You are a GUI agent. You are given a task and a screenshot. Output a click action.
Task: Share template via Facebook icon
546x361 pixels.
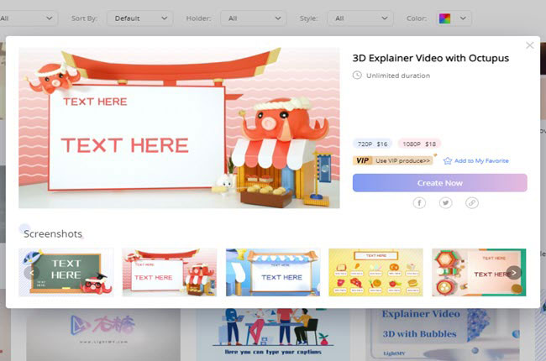[x=419, y=202]
